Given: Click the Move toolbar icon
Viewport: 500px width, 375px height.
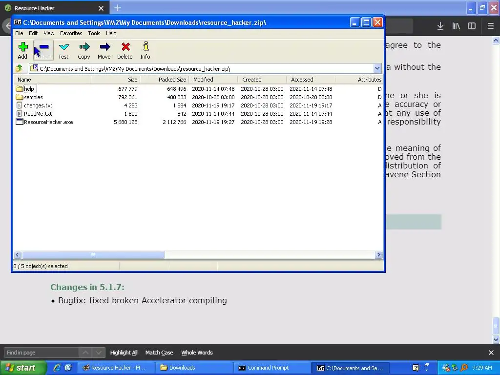Looking at the screenshot, I should [104, 50].
